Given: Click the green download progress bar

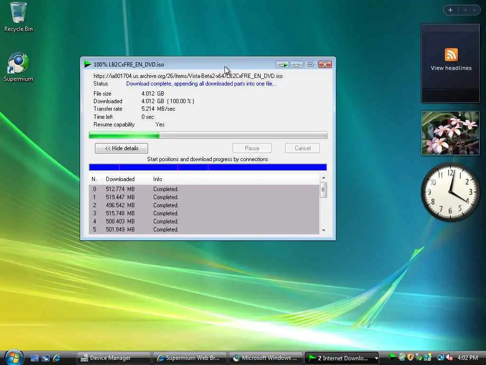Looking at the screenshot, I should pos(208,135).
